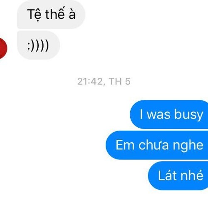
Task: Click the word "was" in sent message
Action: pyautogui.click(x=158, y=115)
